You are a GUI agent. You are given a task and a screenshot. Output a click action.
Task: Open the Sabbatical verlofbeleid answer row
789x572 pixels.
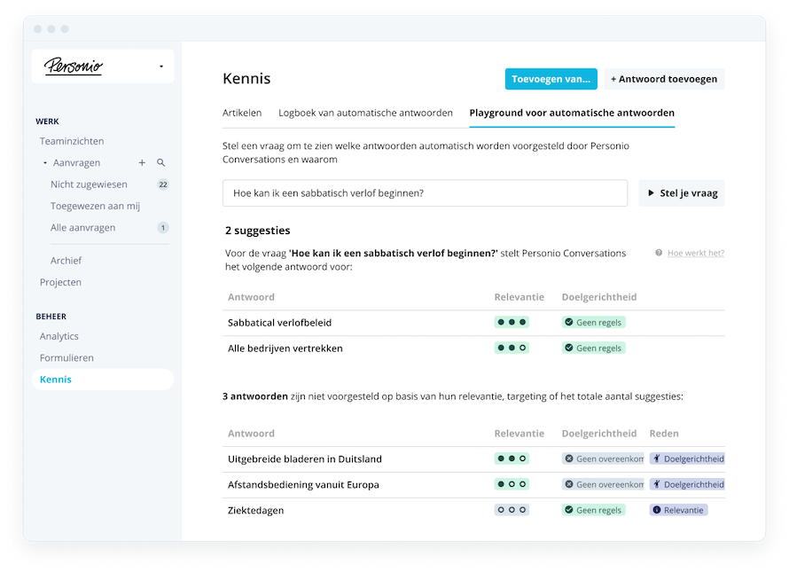[x=279, y=323]
